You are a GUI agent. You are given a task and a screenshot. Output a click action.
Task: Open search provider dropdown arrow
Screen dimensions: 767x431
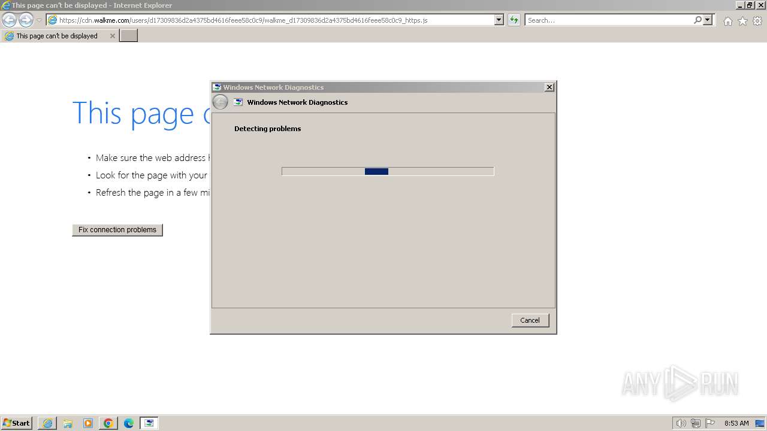708,20
